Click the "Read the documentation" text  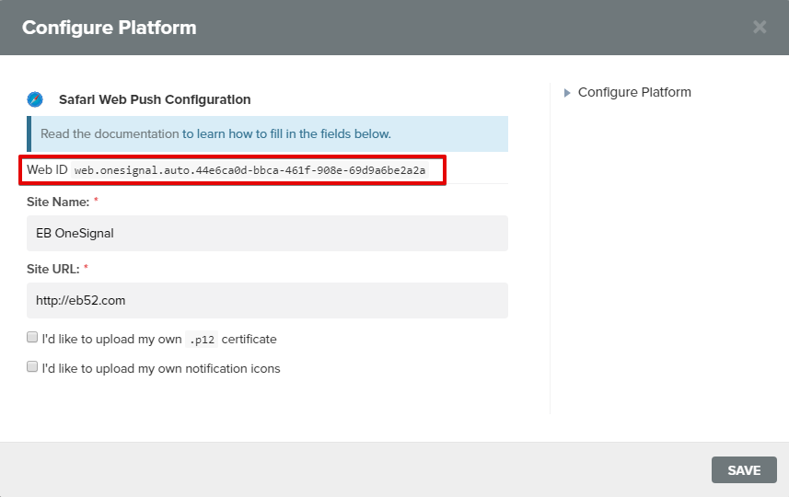point(110,133)
